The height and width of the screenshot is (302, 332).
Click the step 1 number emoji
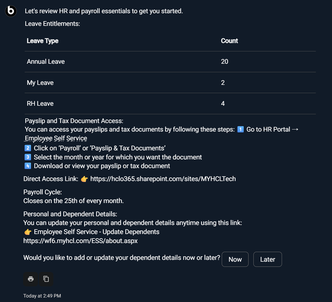tap(241, 129)
